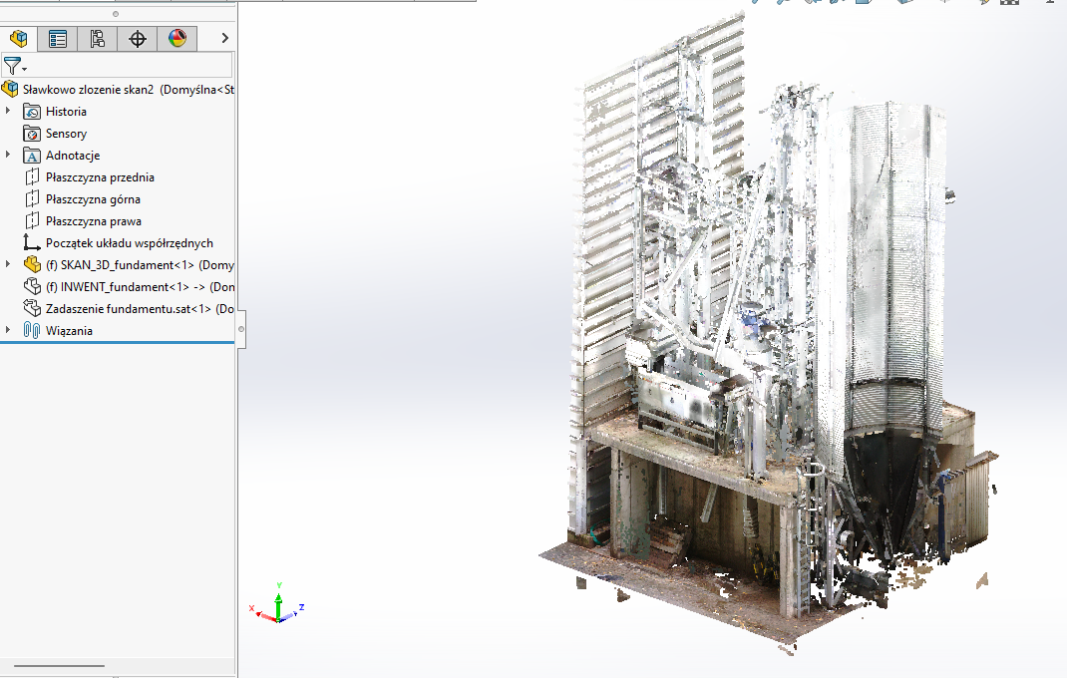Switch to the ConfigurationManager tab
The height and width of the screenshot is (678, 1067).
point(98,39)
